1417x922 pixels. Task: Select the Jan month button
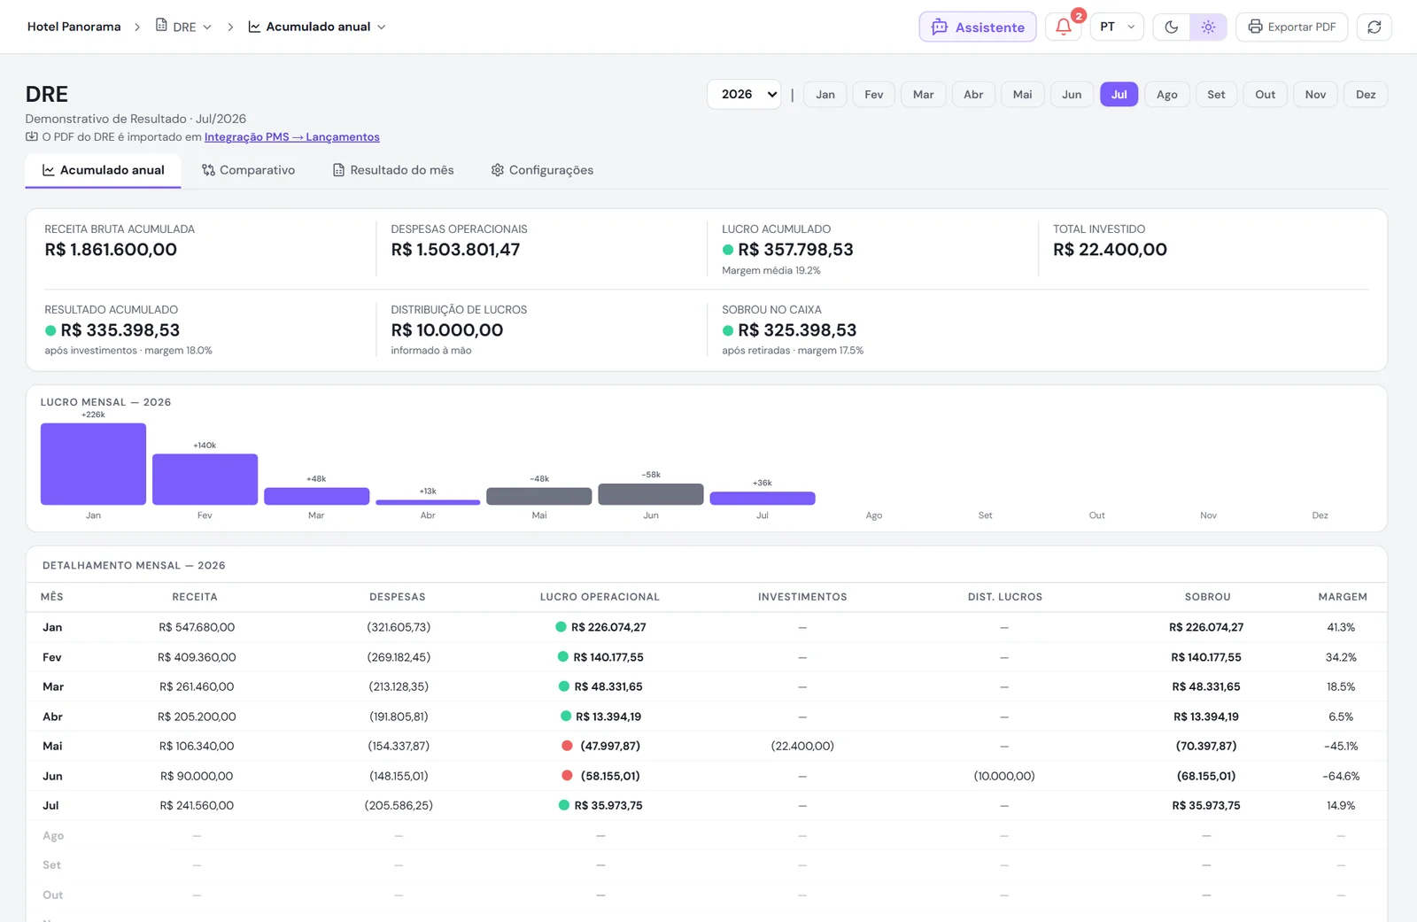click(x=825, y=94)
